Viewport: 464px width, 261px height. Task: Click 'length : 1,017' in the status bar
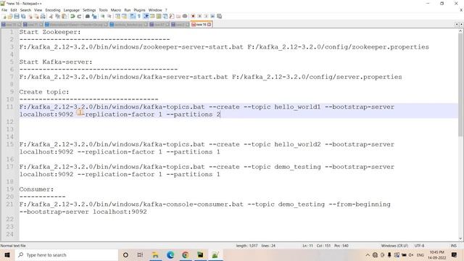point(246,246)
